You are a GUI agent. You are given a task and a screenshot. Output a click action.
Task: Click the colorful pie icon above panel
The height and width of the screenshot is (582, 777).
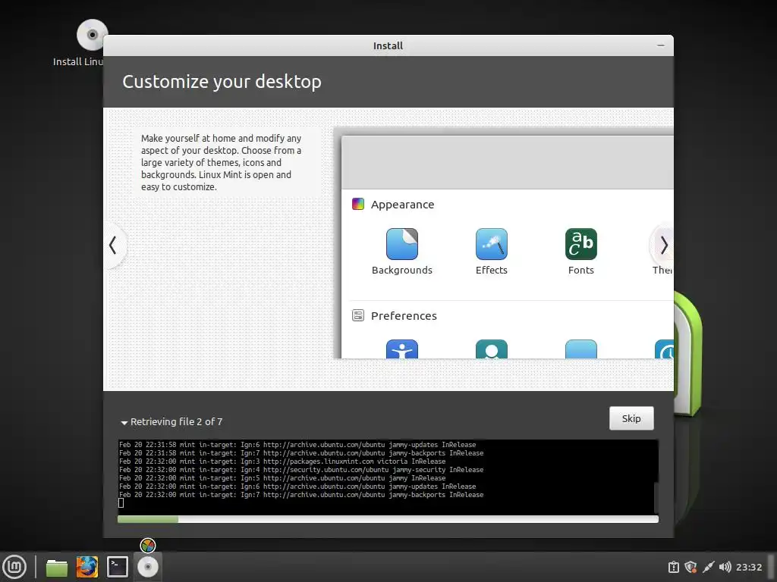(x=148, y=546)
